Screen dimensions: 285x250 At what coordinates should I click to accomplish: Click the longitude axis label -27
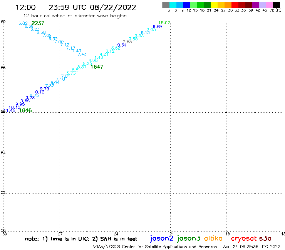59,234
